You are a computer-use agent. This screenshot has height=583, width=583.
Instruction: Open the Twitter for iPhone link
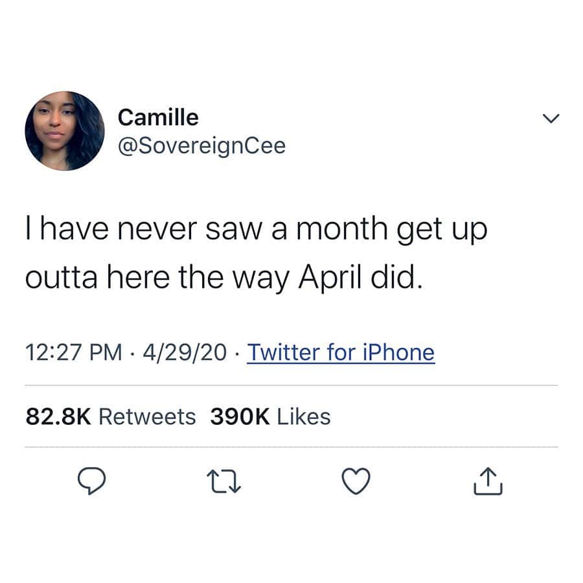pyautogui.click(x=341, y=352)
